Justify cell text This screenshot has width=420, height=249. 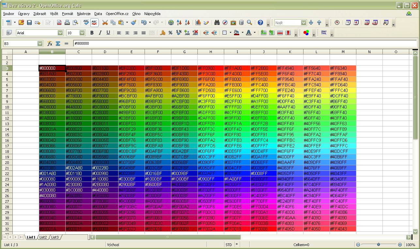[x=144, y=33]
